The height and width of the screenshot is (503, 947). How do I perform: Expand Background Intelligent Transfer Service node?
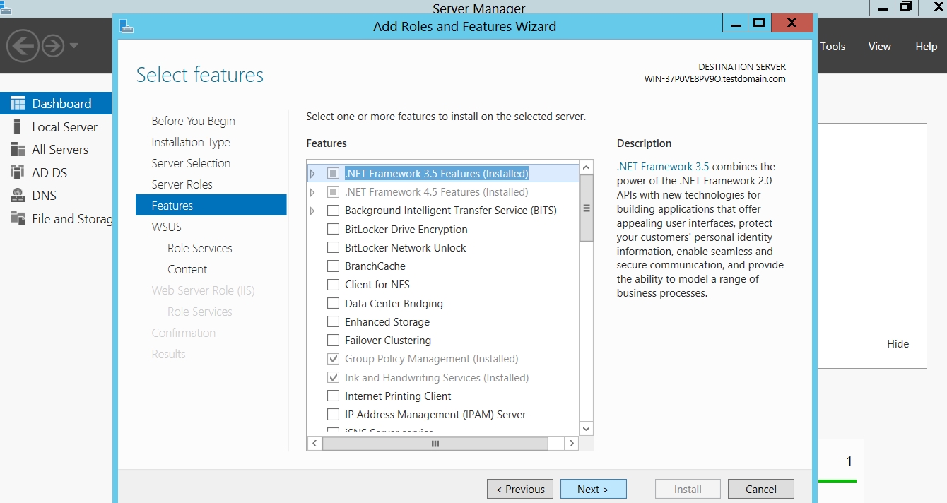tap(312, 211)
